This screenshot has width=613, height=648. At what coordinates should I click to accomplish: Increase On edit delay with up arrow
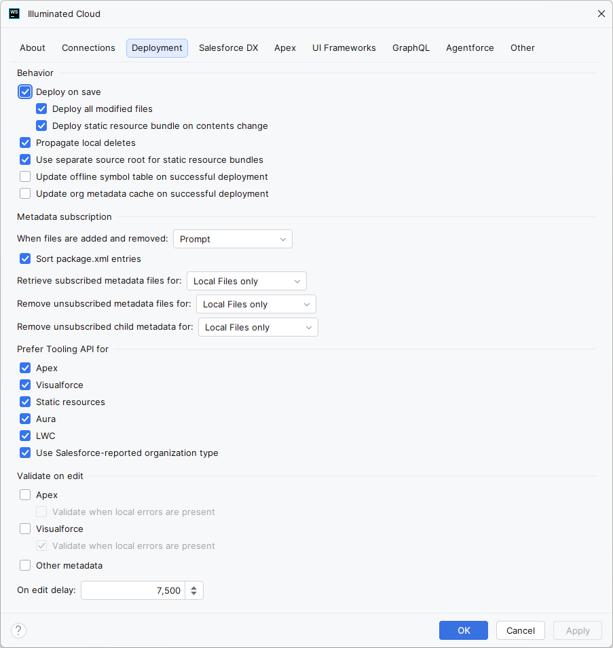click(x=194, y=587)
